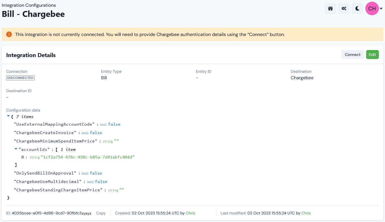Click the DISCONNECTED status badge
Viewport: 385px width, 222px height.
coord(20,78)
